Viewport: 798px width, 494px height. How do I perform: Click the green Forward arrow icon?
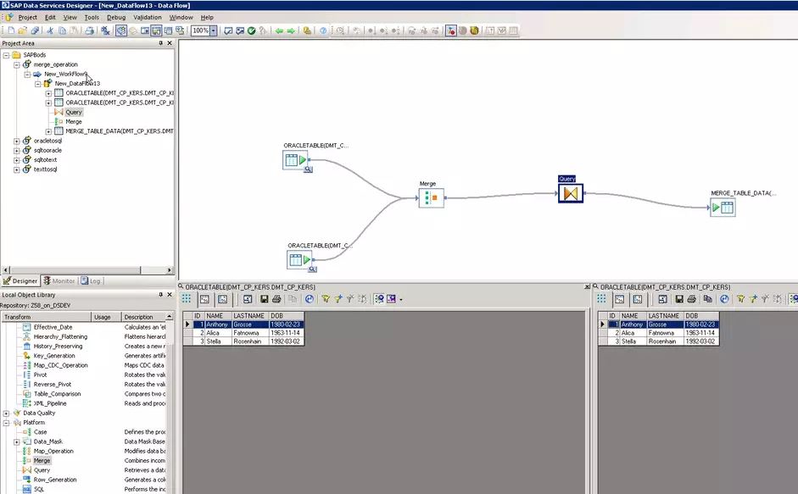pos(291,31)
